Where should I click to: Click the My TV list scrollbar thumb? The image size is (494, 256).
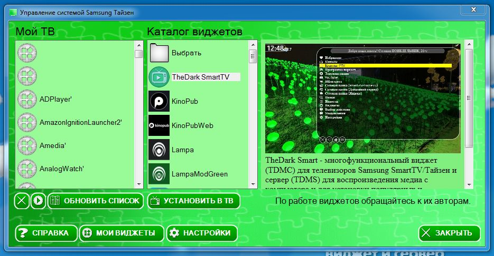tap(138, 54)
